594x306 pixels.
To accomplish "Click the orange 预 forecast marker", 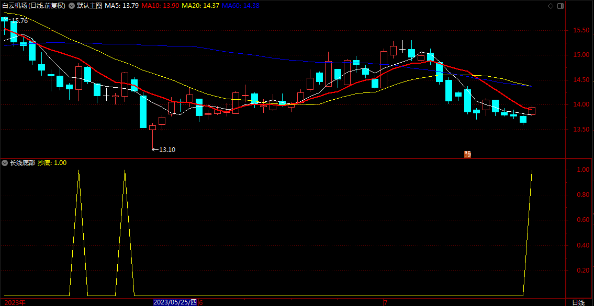I will [468, 154].
